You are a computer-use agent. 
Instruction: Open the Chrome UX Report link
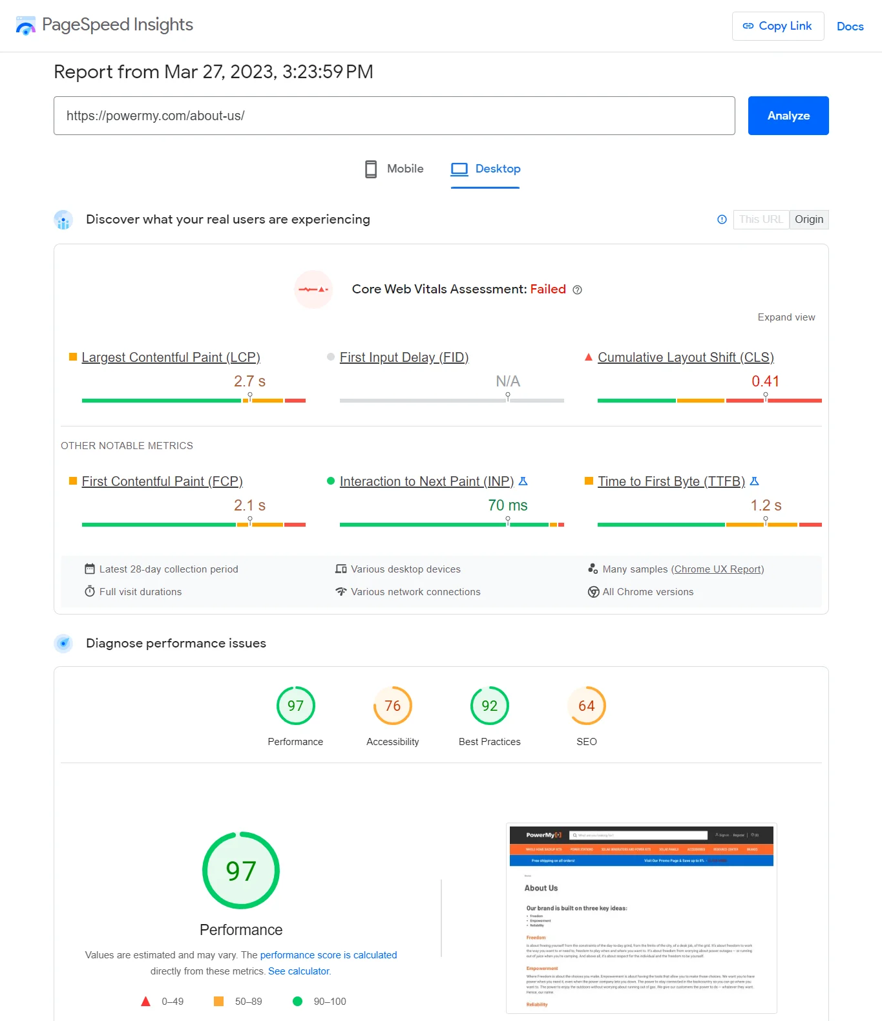click(x=719, y=569)
